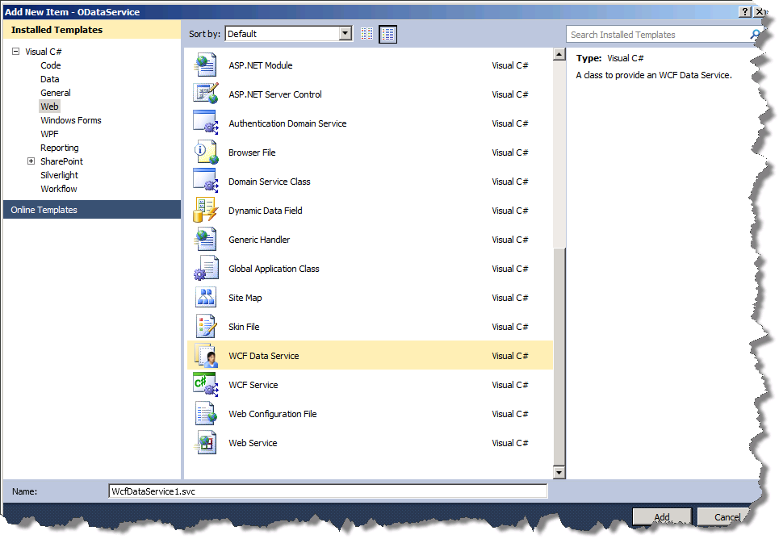Select the Data category
This screenshot has width=779, height=539.
tap(50, 79)
